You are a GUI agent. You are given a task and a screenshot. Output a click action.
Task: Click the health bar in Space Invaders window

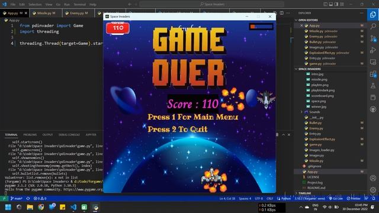coord(261,26)
